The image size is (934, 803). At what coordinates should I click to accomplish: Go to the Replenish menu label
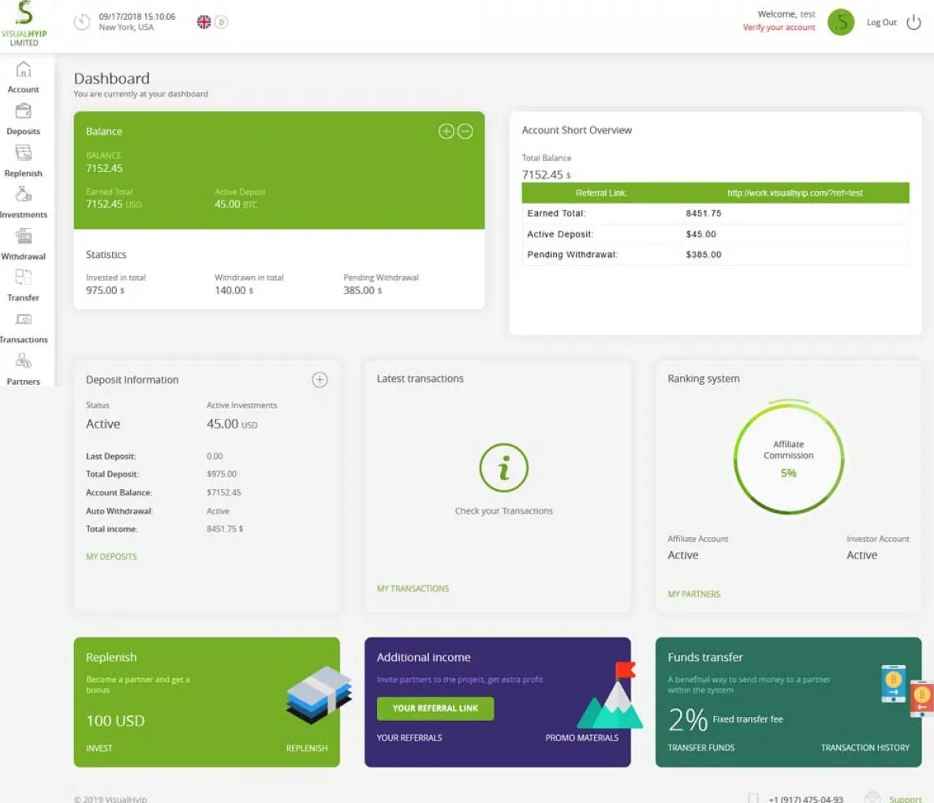pyautogui.click(x=23, y=174)
